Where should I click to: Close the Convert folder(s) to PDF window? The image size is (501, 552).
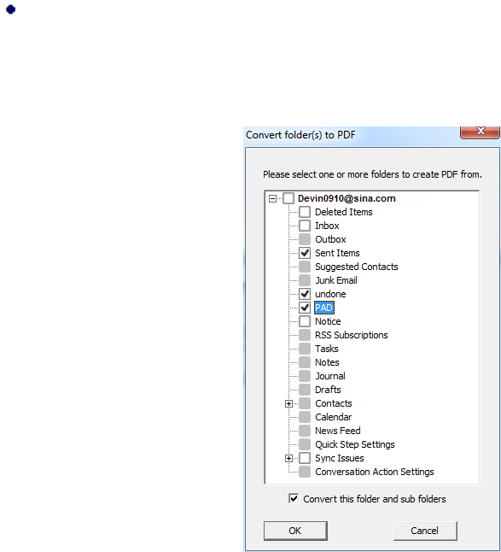(x=480, y=132)
